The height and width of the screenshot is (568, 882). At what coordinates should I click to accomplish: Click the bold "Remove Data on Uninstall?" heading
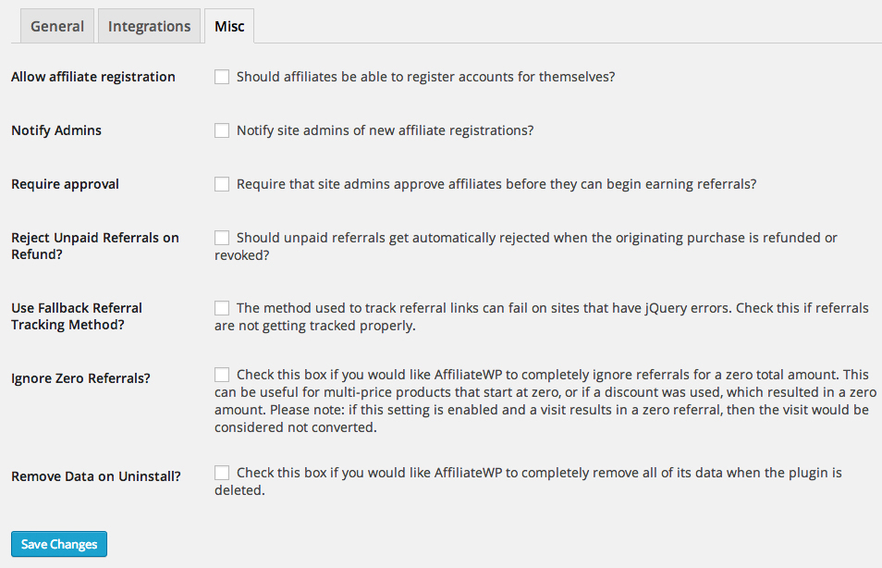[x=96, y=476]
